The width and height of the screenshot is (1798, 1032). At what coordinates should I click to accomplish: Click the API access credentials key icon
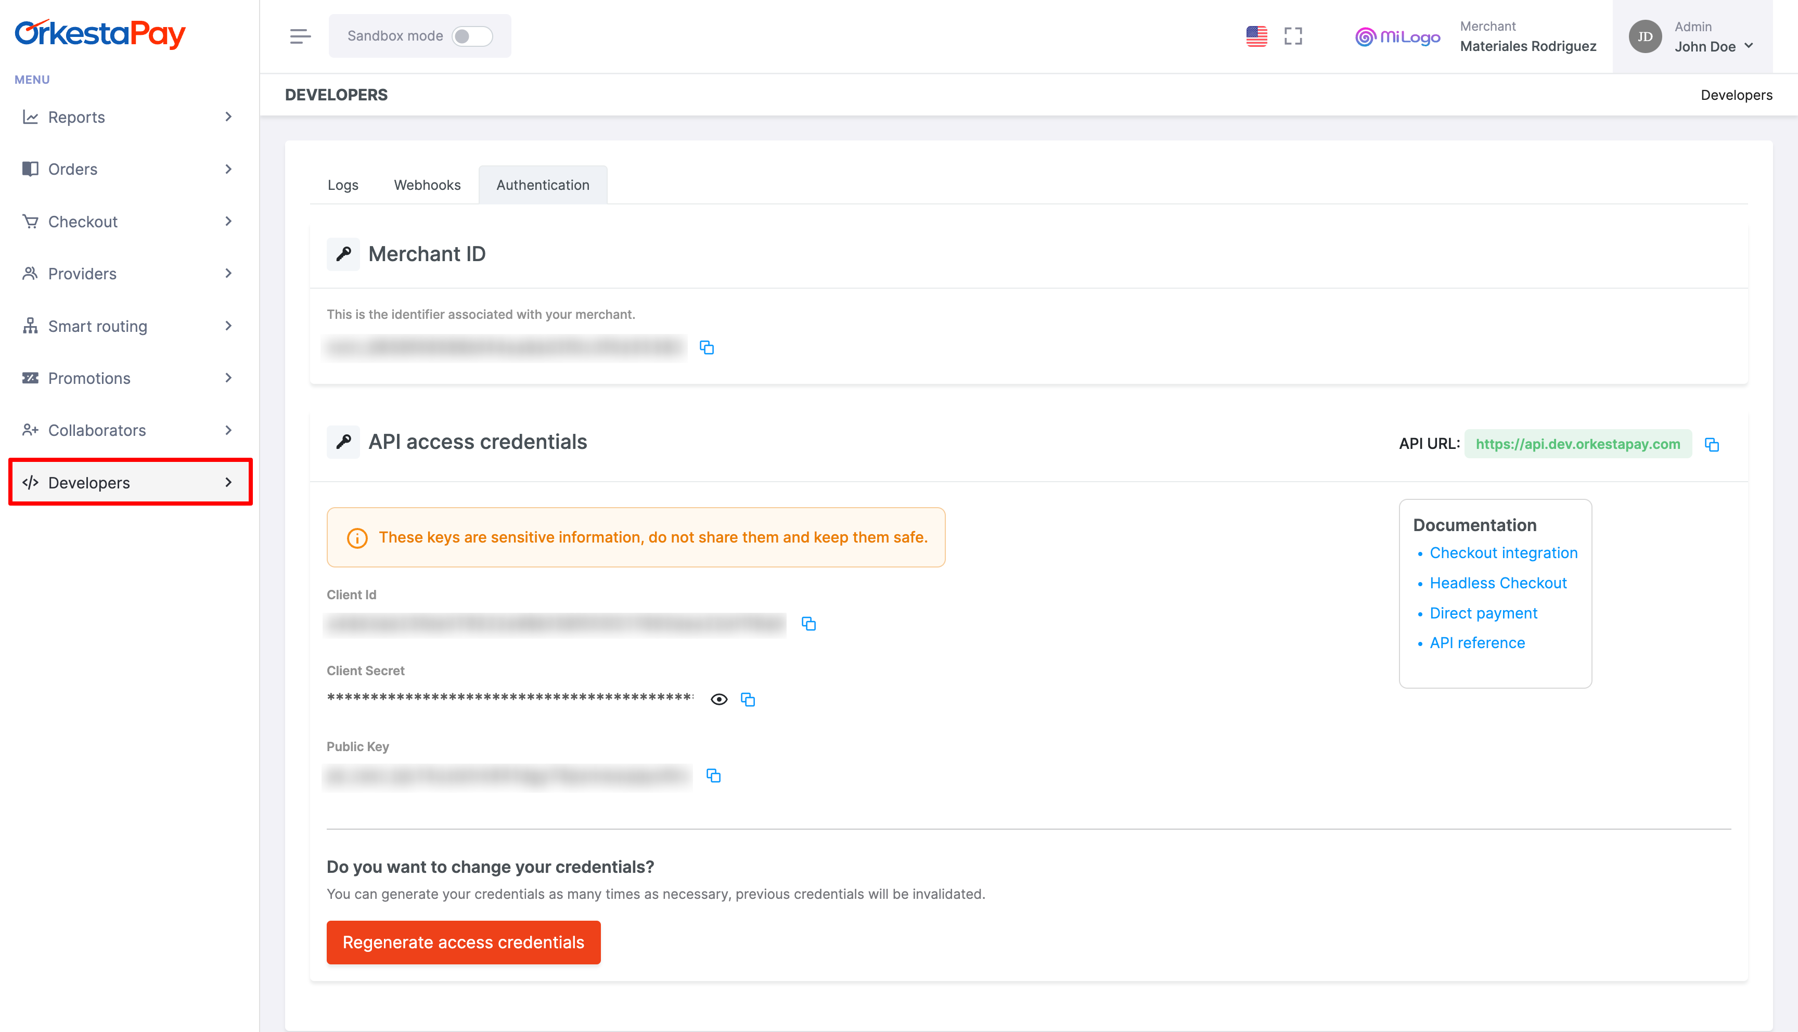(x=343, y=442)
